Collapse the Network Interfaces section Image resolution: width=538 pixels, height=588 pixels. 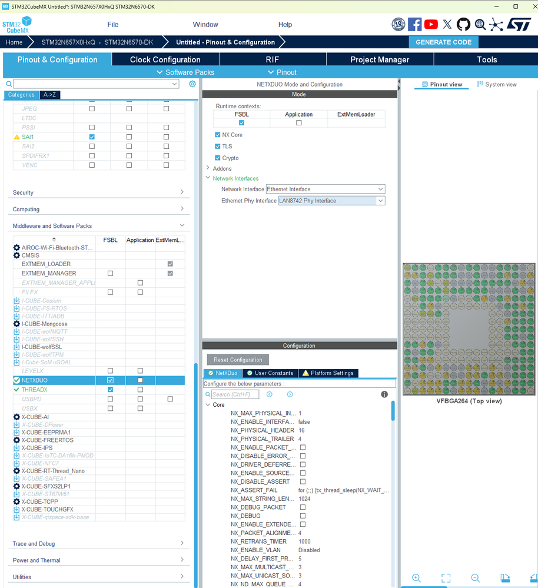tap(208, 178)
